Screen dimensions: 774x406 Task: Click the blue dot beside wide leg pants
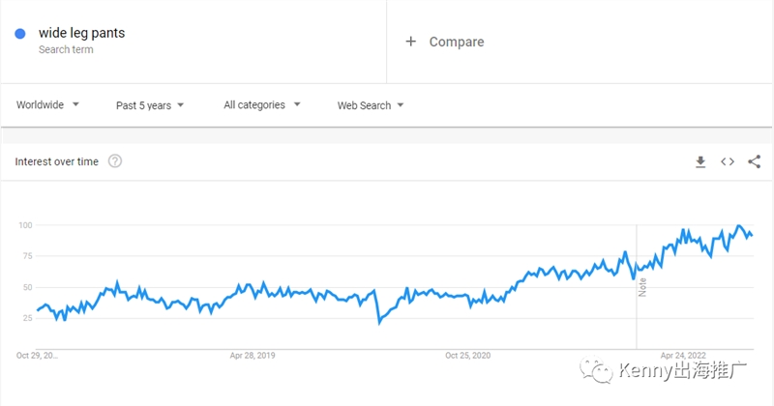tap(20, 34)
